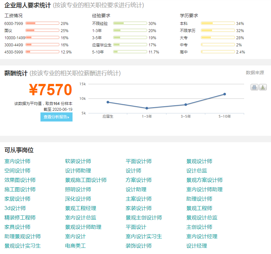Click 景观设计实习生 link

22,246
